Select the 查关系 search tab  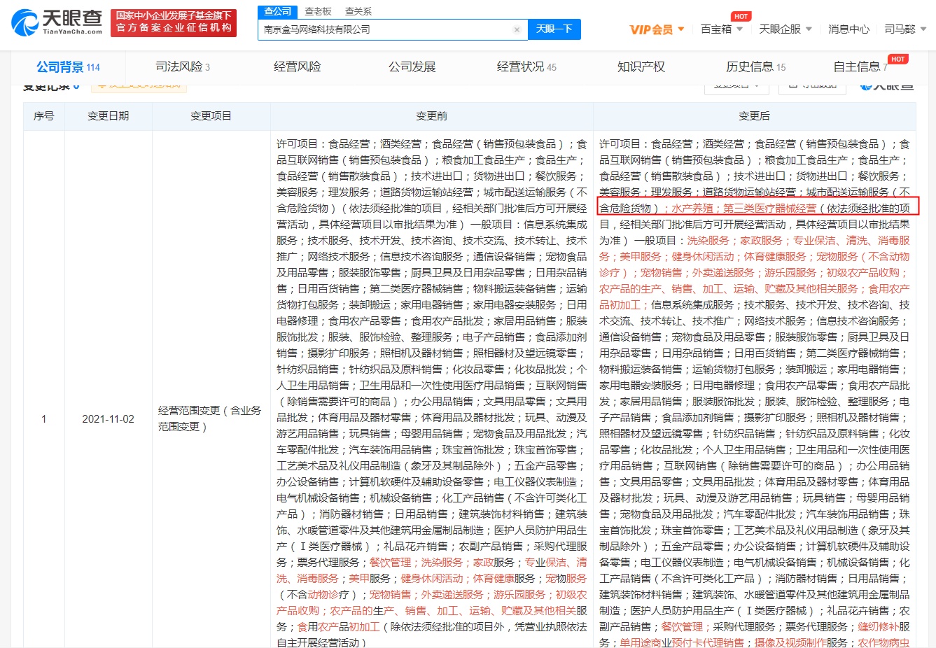pos(358,11)
